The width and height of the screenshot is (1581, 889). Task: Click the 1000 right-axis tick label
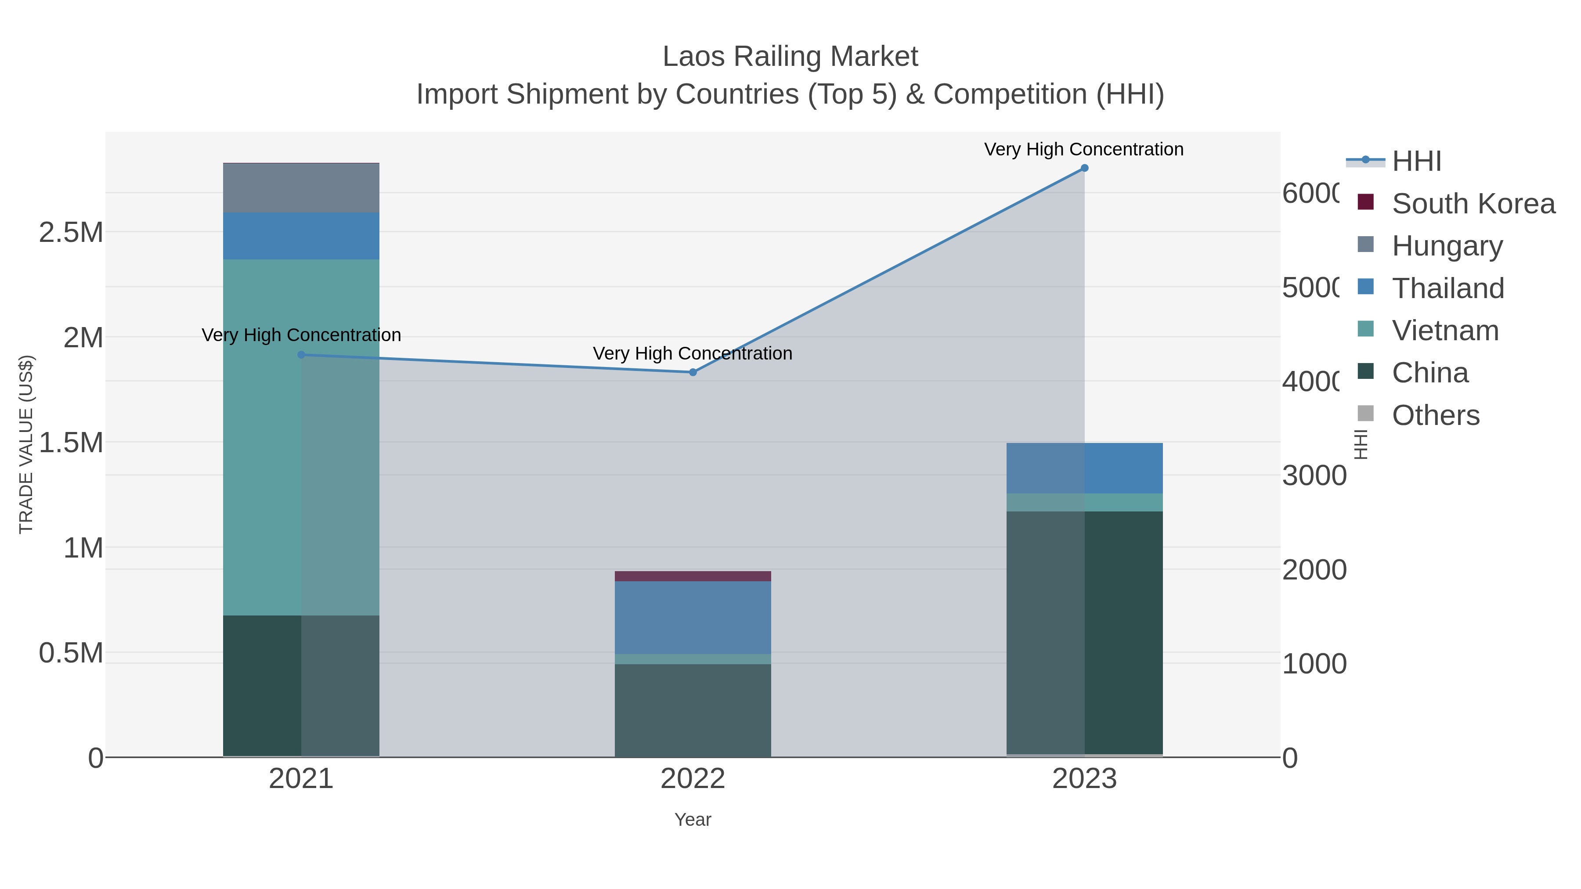[1314, 664]
